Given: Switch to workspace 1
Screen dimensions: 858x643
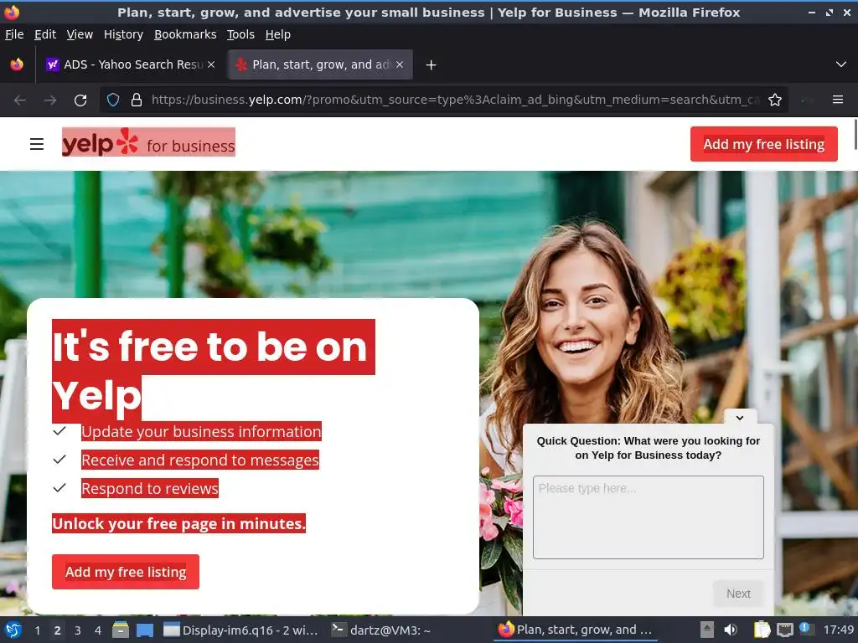Looking at the screenshot, I should pyautogui.click(x=37, y=630).
